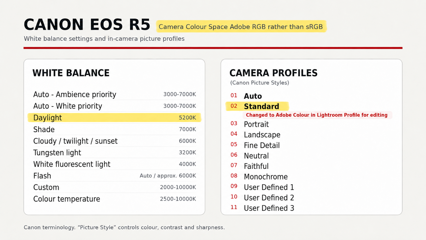Select the 'Custom' white balance row
The height and width of the screenshot is (240, 426).
[x=114, y=187]
